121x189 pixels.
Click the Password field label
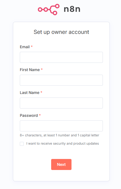pyautogui.click(x=29, y=115)
